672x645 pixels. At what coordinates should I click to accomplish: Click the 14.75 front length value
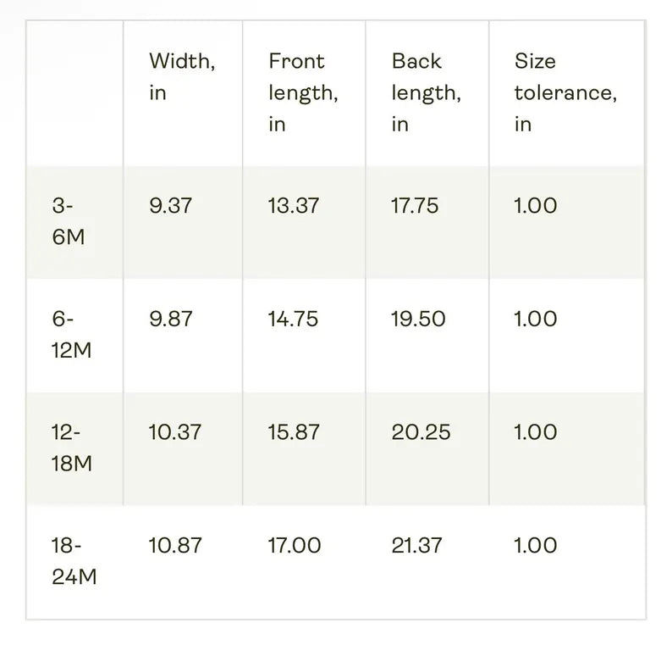pos(294,319)
